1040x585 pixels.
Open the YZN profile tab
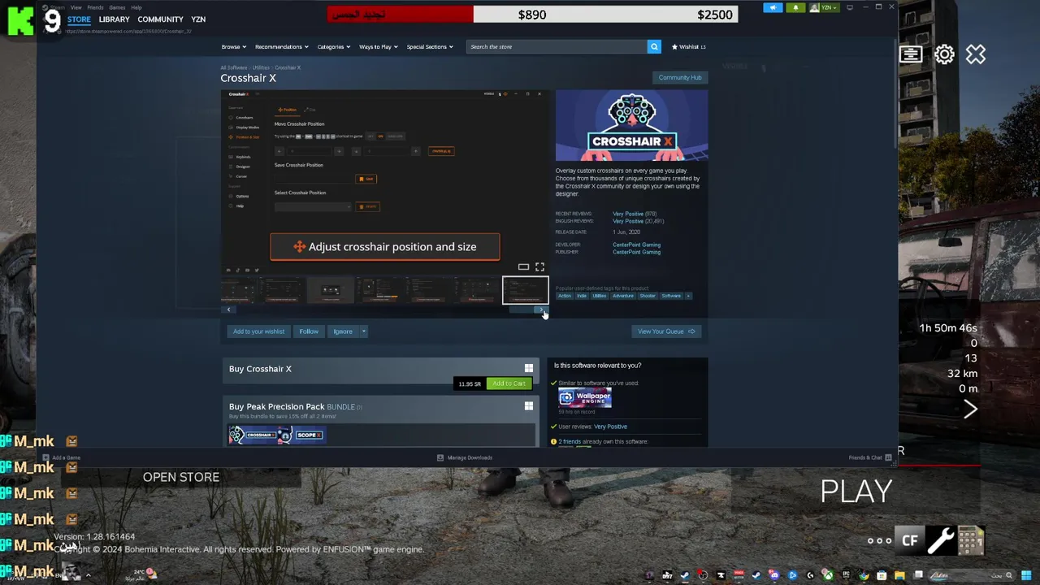pyautogui.click(x=198, y=19)
